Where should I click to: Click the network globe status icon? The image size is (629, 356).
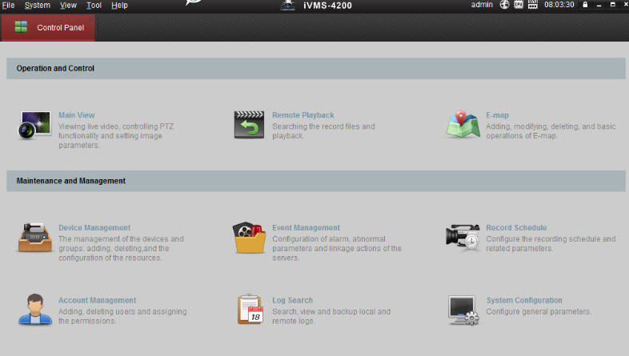pyautogui.click(x=505, y=5)
